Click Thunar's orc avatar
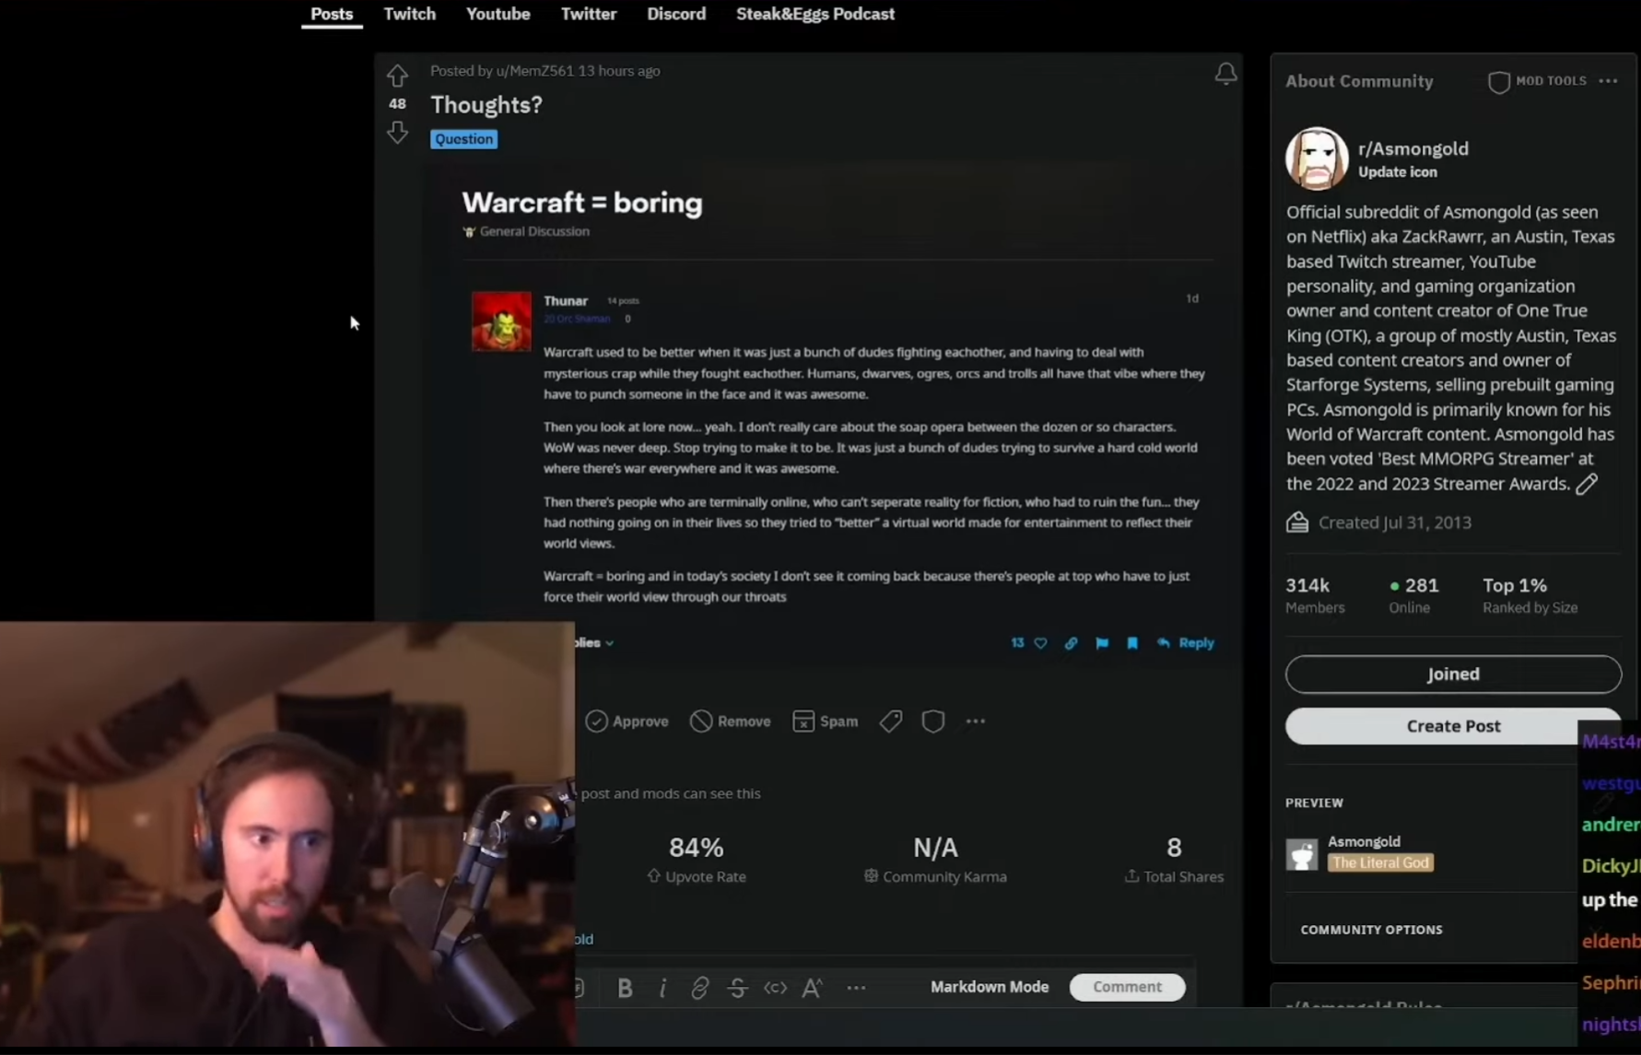The height and width of the screenshot is (1055, 1641). click(x=501, y=322)
